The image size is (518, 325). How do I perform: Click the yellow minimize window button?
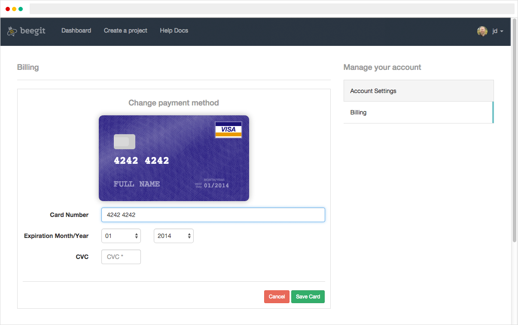14,9
